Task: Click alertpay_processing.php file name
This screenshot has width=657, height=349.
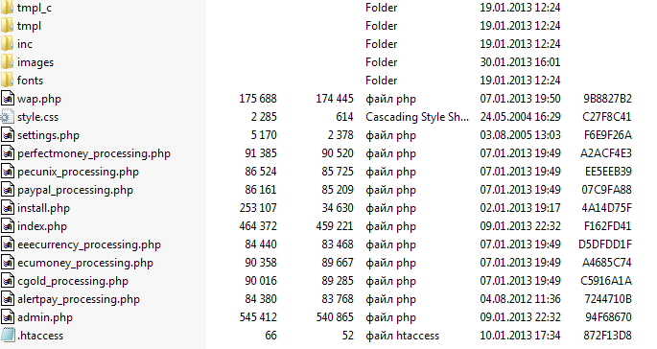Action: click(x=79, y=299)
